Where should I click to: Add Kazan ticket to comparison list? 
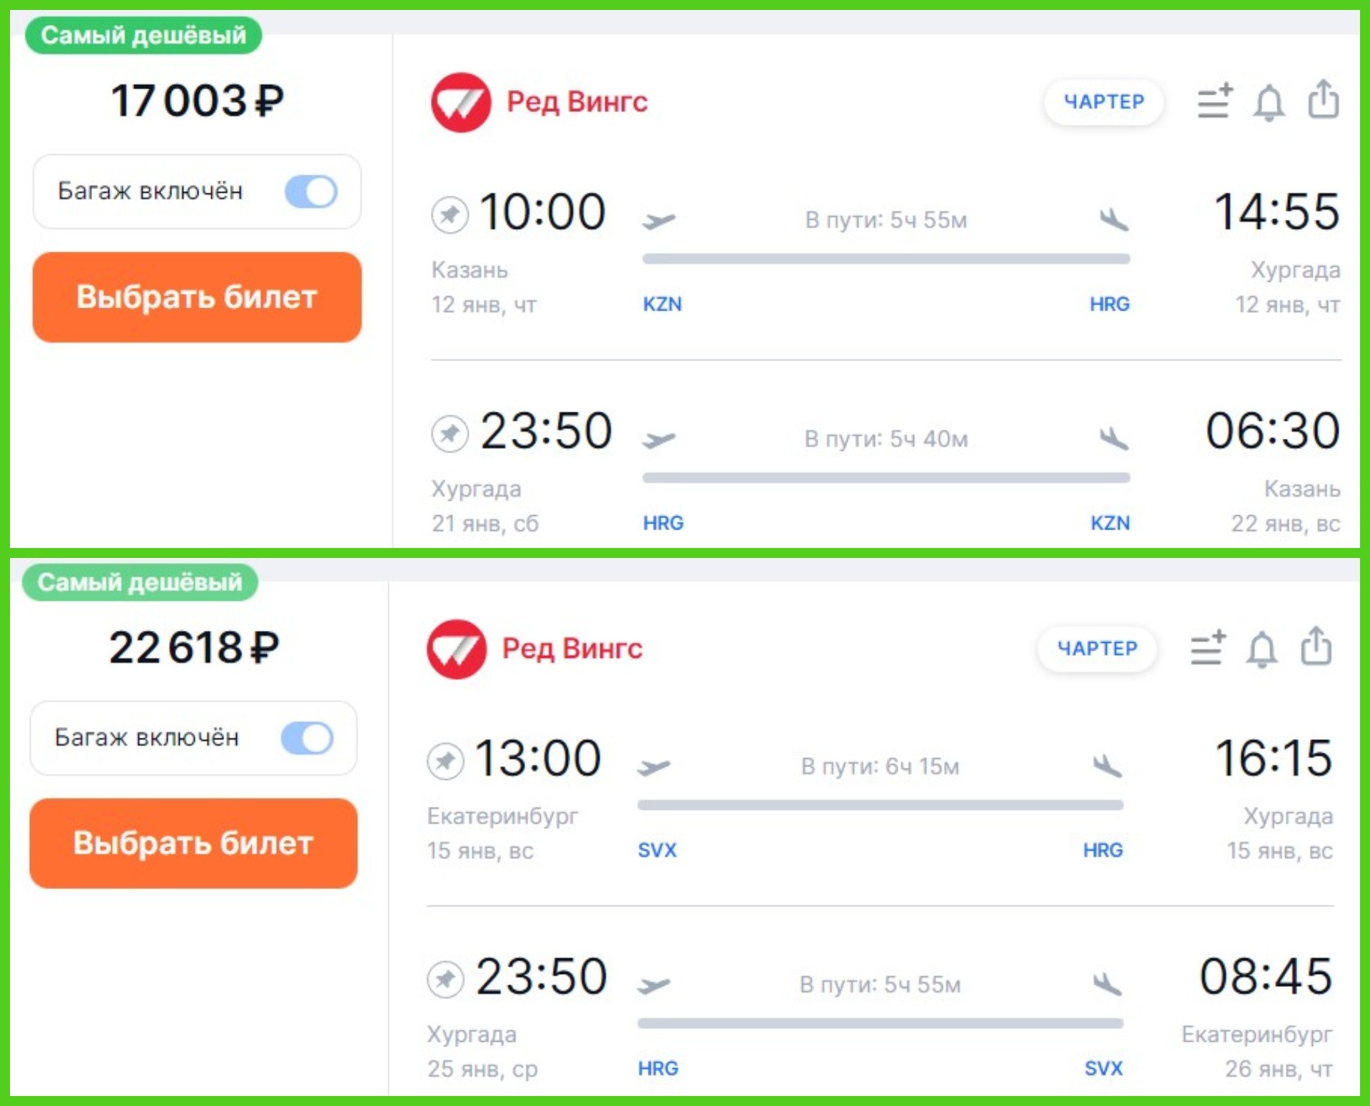pyautogui.click(x=1215, y=101)
